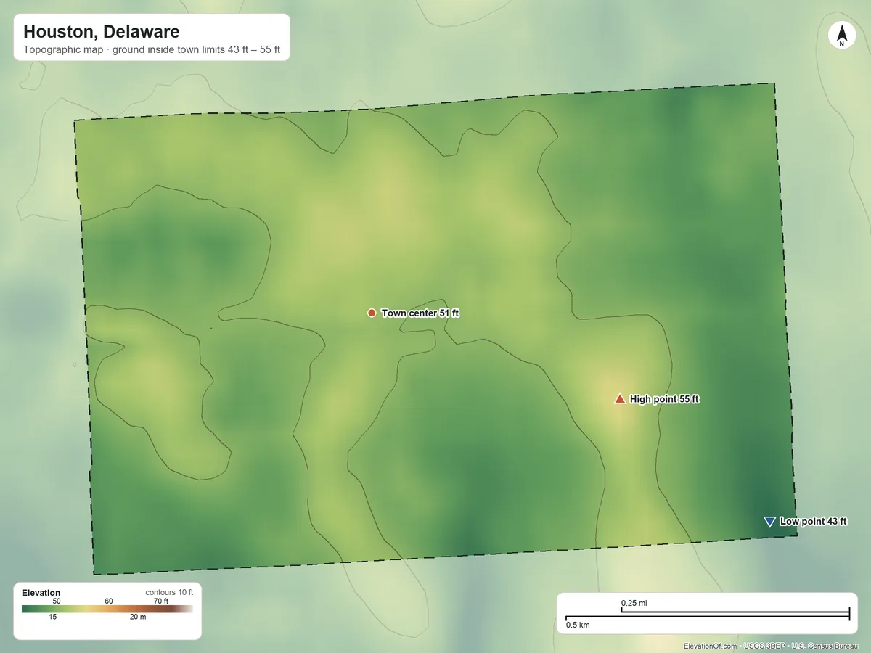Click the red town center dot marker
The image size is (871, 653).
[372, 313]
